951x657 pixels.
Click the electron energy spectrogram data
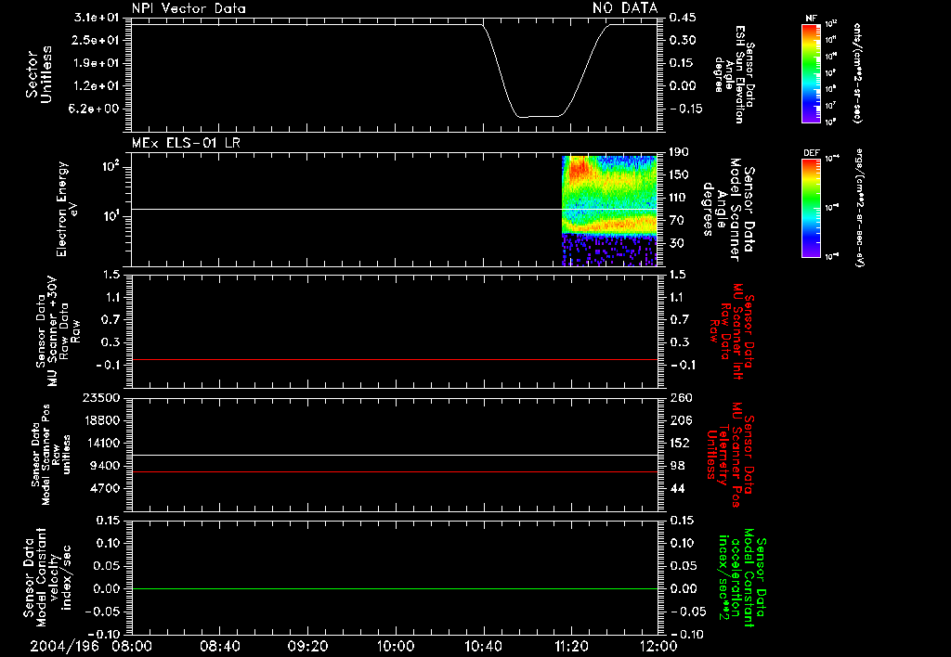tap(609, 211)
